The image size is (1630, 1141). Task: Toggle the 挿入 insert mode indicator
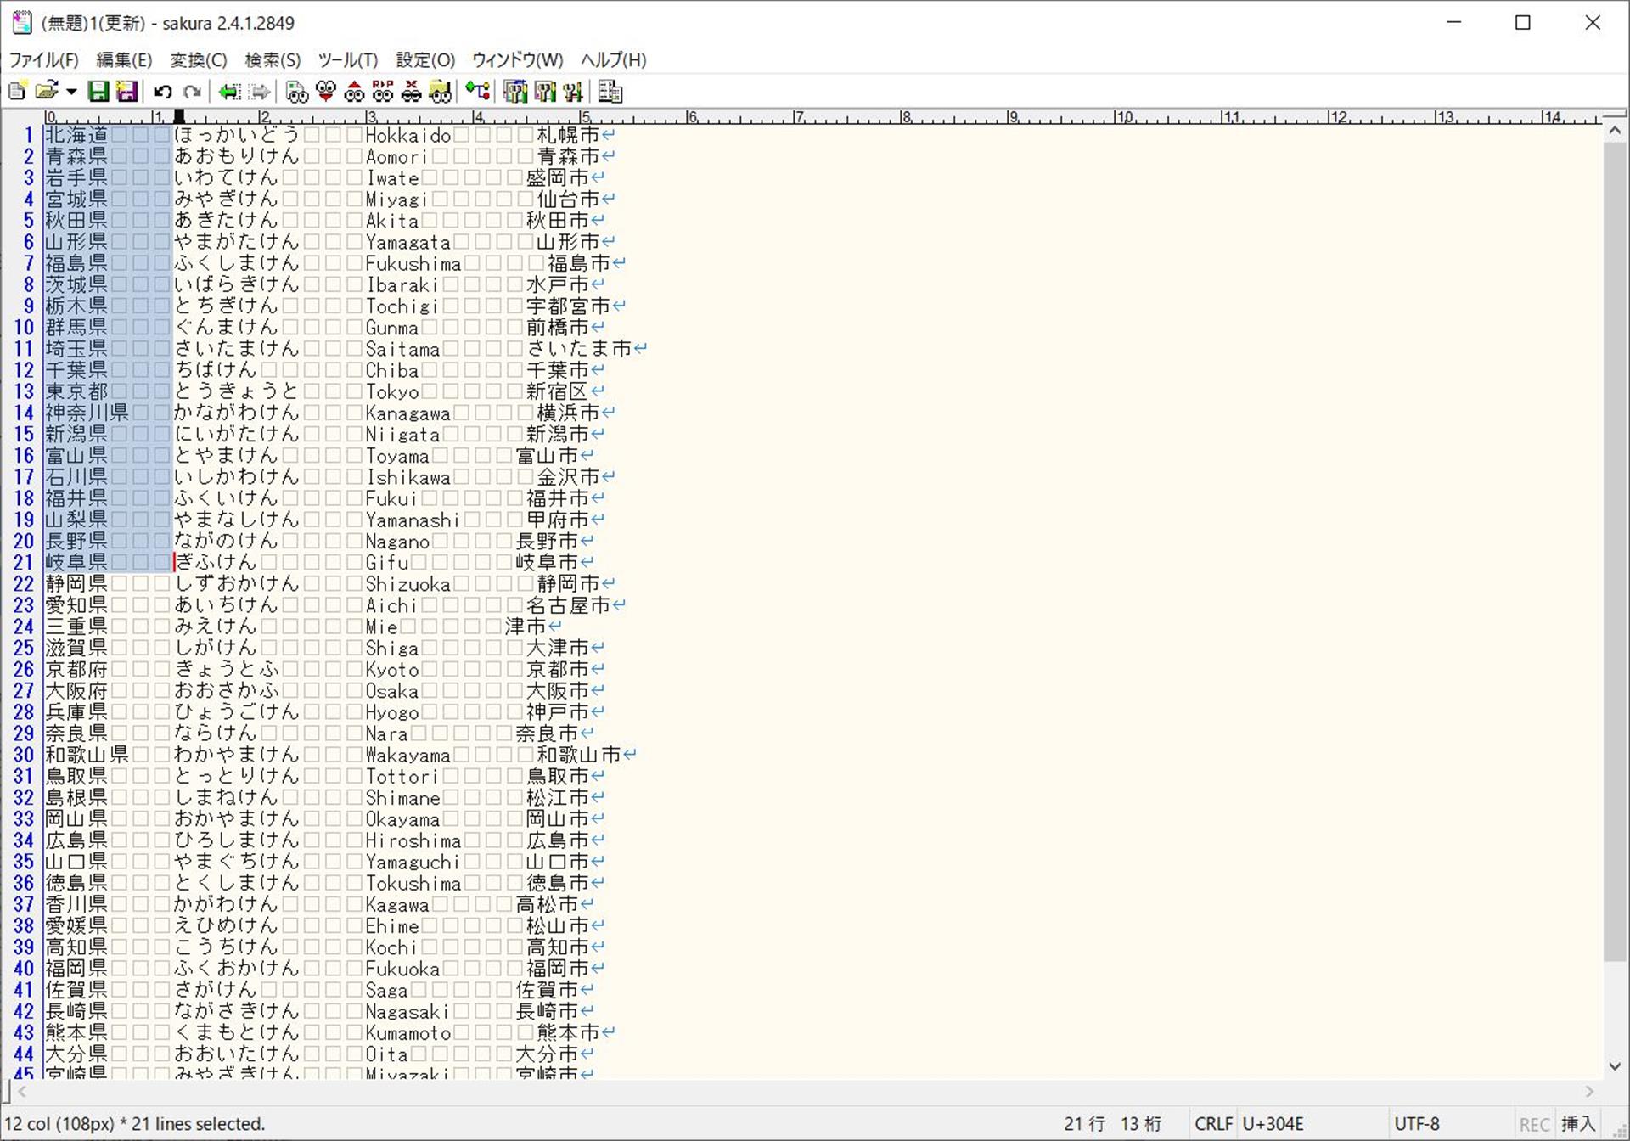(1578, 1124)
